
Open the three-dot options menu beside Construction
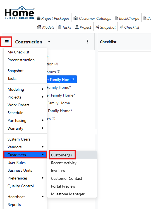pos(88,41)
